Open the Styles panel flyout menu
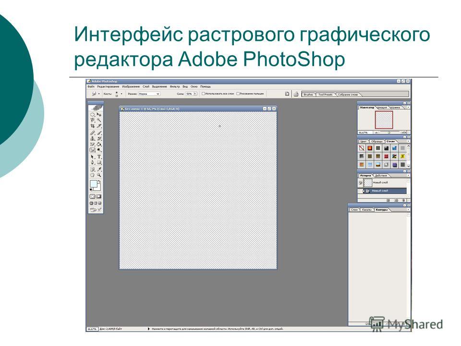This screenshot has width=461, height=346. (x=408, y=141)
